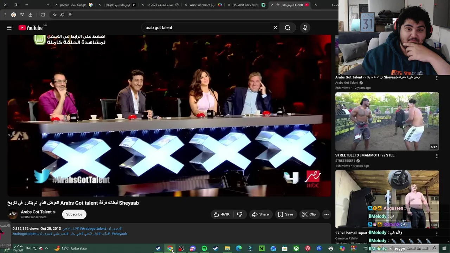This screenshot has height=253, width=450.
Task: Open Xbox app from taskbar
Action: coord(296,248)
